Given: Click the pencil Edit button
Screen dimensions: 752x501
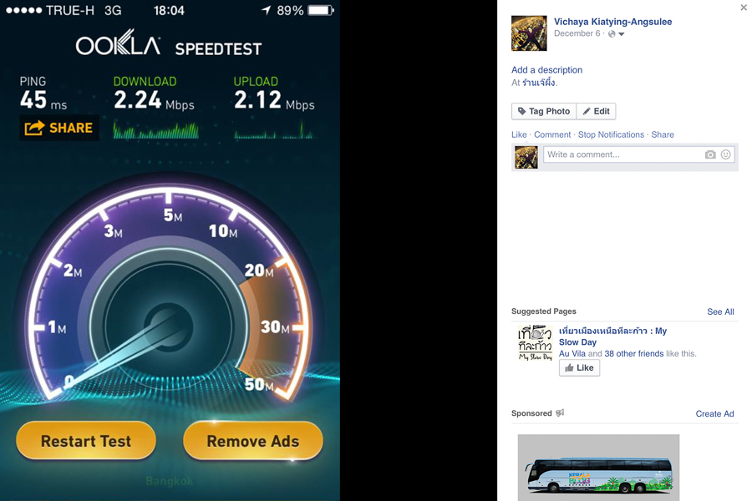Looking at the screenshot, I should click(x=596, y=111).
